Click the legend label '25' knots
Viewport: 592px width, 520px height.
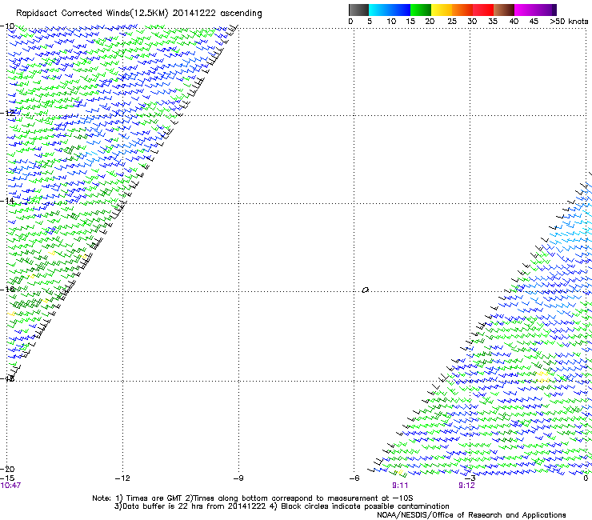pyautogui.click(x=452, y=22)
